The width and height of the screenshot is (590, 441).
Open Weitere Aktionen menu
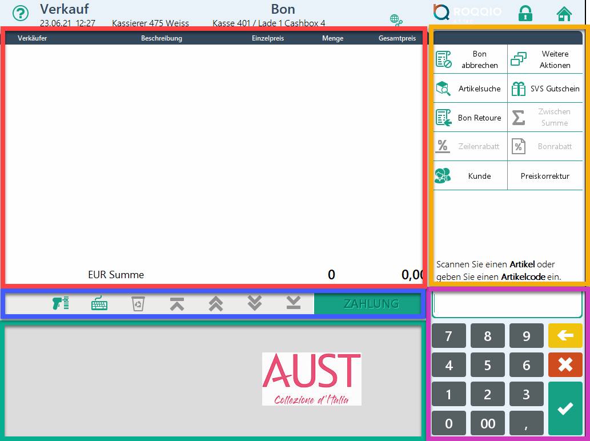(545, 59)
